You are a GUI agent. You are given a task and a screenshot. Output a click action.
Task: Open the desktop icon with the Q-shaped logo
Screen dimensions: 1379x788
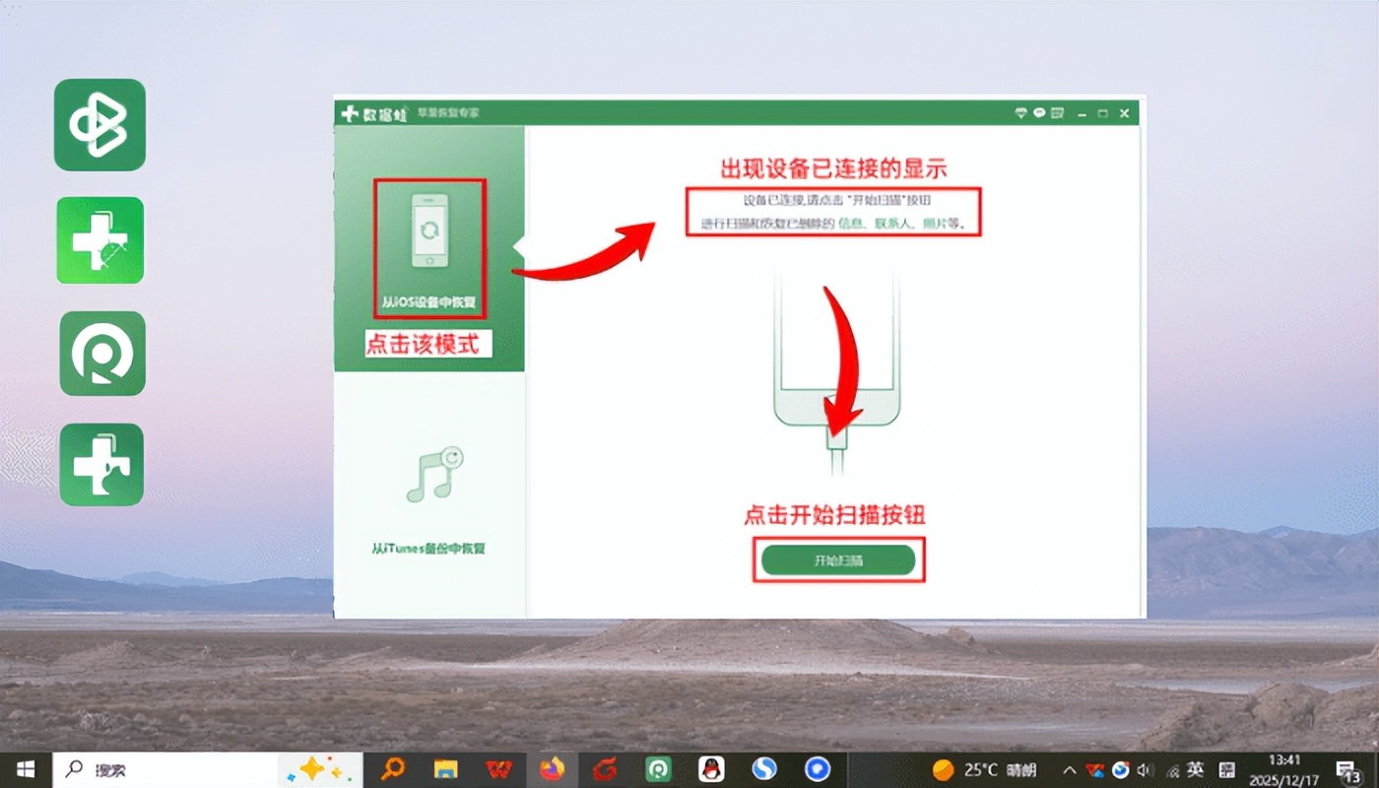[102, 354]
